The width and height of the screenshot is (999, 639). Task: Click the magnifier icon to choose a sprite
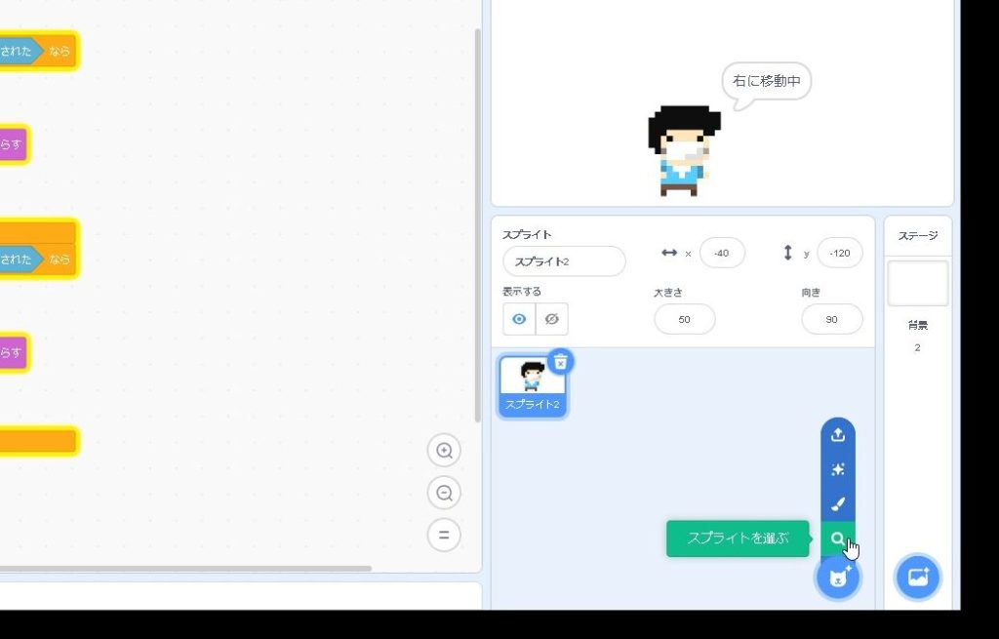tap(837, 539)
